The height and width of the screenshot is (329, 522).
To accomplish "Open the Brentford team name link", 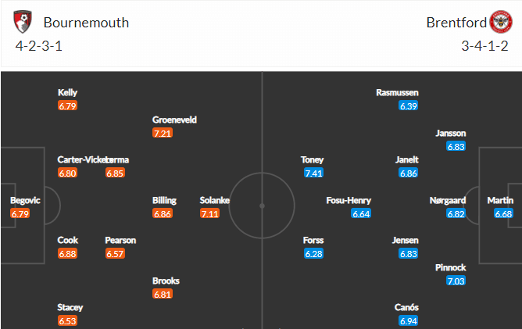I will click(x=456, y=23).
